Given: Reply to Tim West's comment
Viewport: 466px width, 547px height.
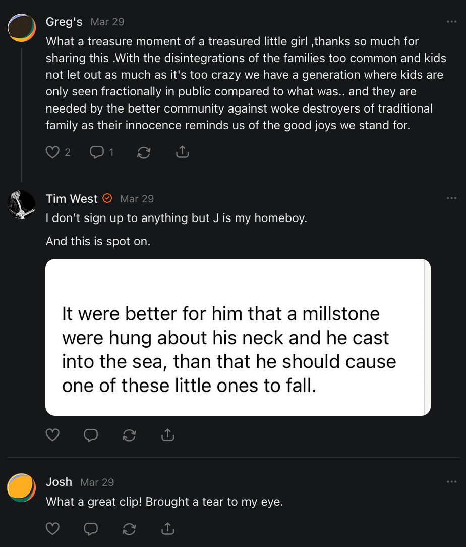Looking at the screenshot, I should pyautogui.click(x=91, y=434).
